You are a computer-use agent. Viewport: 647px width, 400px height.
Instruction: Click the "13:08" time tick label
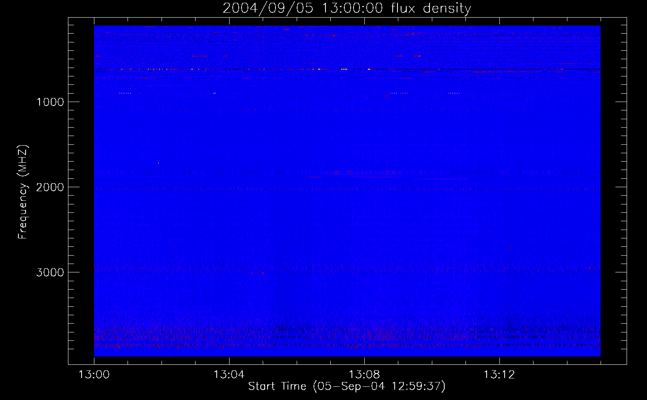[x=364, y=375]
